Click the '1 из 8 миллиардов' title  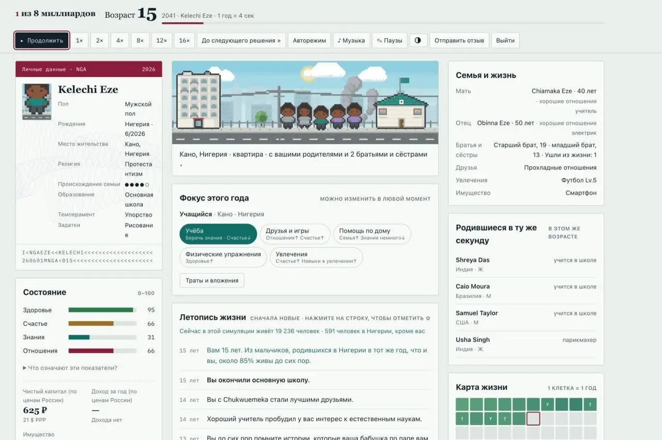pos(55,13)
